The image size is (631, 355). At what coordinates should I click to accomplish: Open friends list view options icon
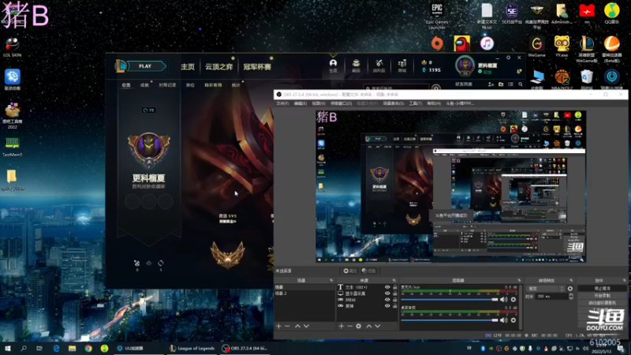pyautogui.click(x=510, y=84)
